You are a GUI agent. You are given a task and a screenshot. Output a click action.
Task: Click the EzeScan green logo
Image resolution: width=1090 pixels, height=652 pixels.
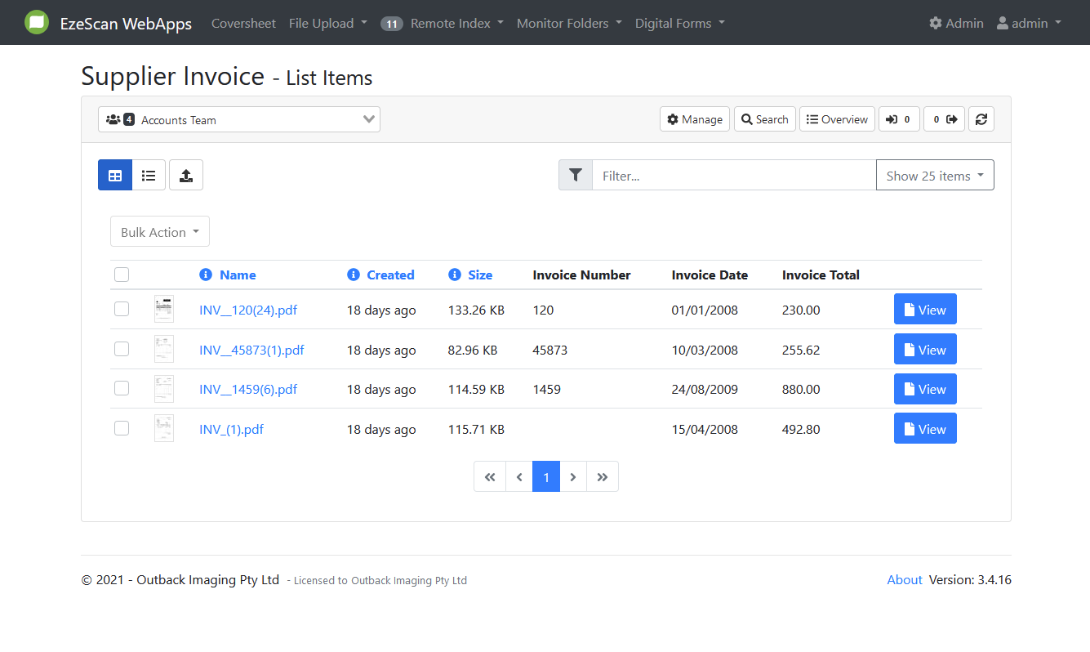(37, 23)
